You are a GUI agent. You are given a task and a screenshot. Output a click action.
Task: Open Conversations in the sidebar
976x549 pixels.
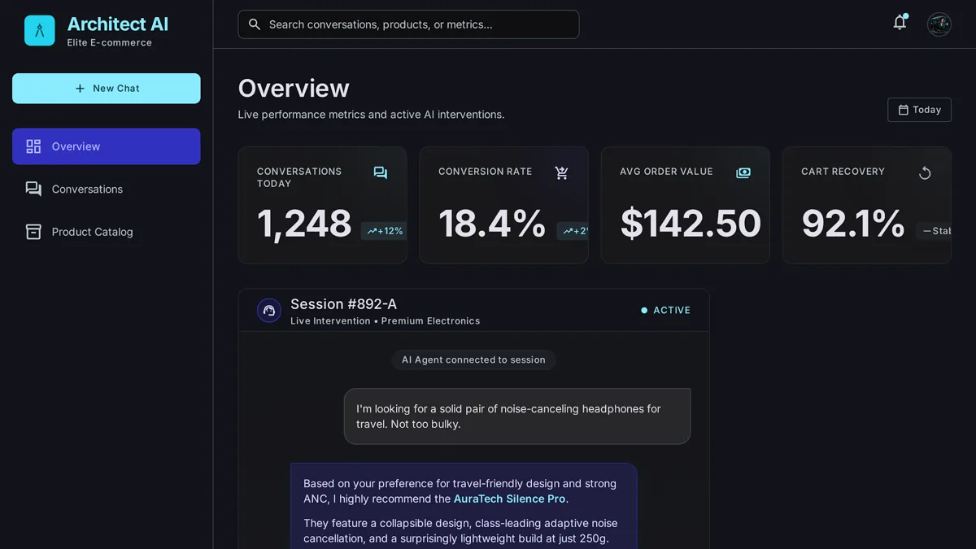click(x=107, y=189)
